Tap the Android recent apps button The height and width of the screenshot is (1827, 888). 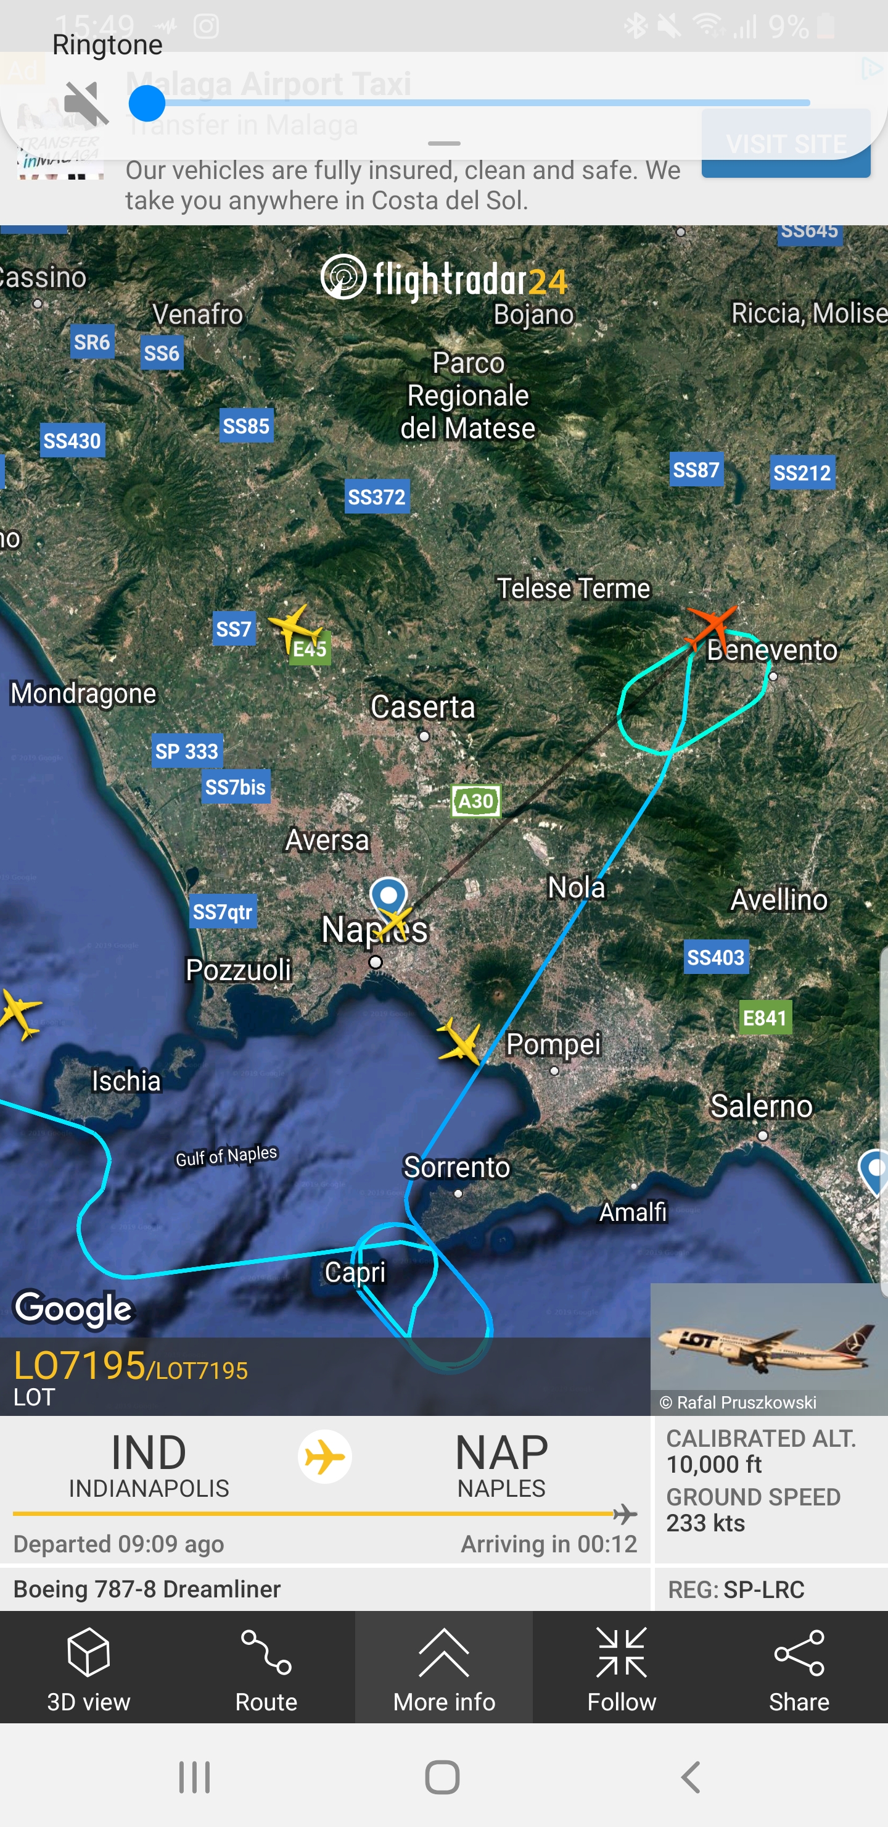point(194,1776)
